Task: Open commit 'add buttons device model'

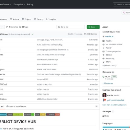Action: tap(47, 99)
